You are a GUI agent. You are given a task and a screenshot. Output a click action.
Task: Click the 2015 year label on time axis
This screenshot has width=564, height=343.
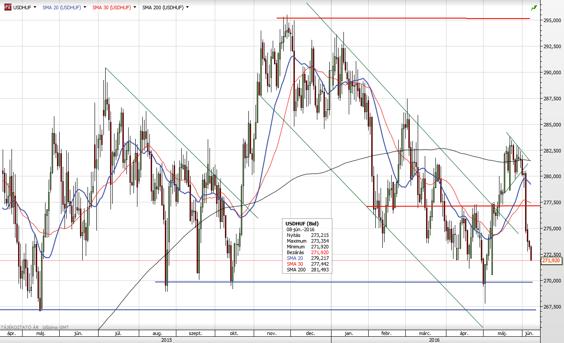click(x=166, y=340)
